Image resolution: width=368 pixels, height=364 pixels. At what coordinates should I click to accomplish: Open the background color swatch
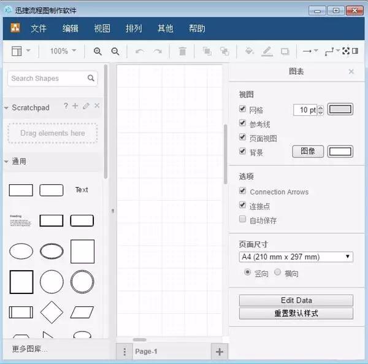click(x=340, y=152)
